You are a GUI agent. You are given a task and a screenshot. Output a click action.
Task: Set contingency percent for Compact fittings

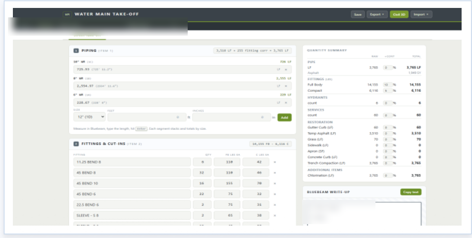(387, 91)
